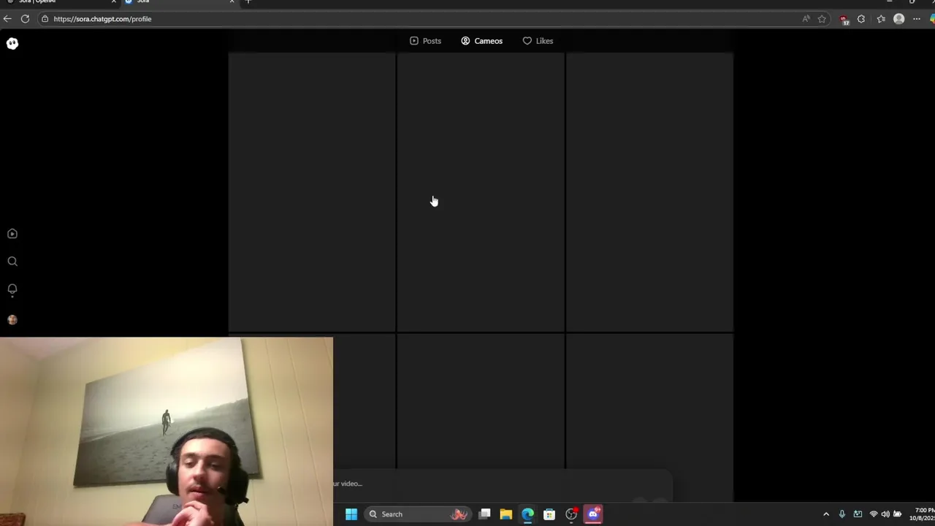
Task: Open the Likes tab
Action: (x=538, y=41)
